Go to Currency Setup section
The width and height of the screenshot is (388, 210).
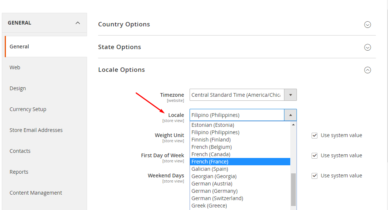point(28,109)
